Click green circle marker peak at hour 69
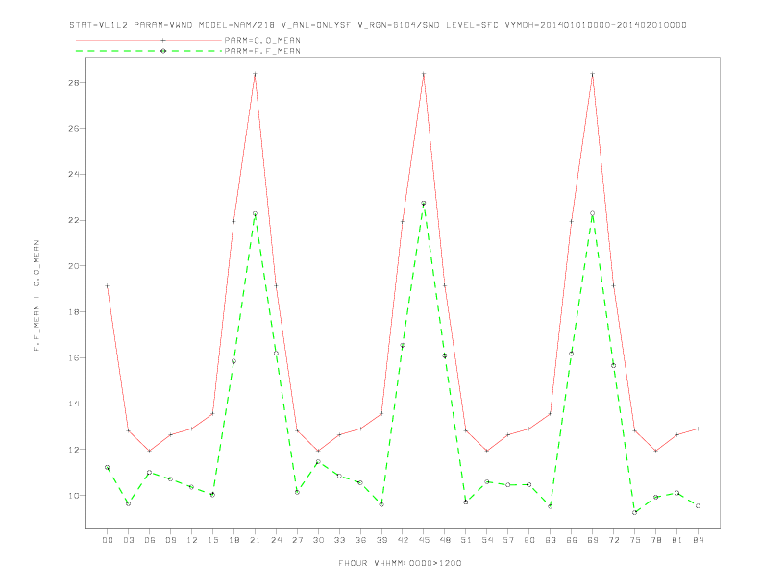 (x=593, y=213)
